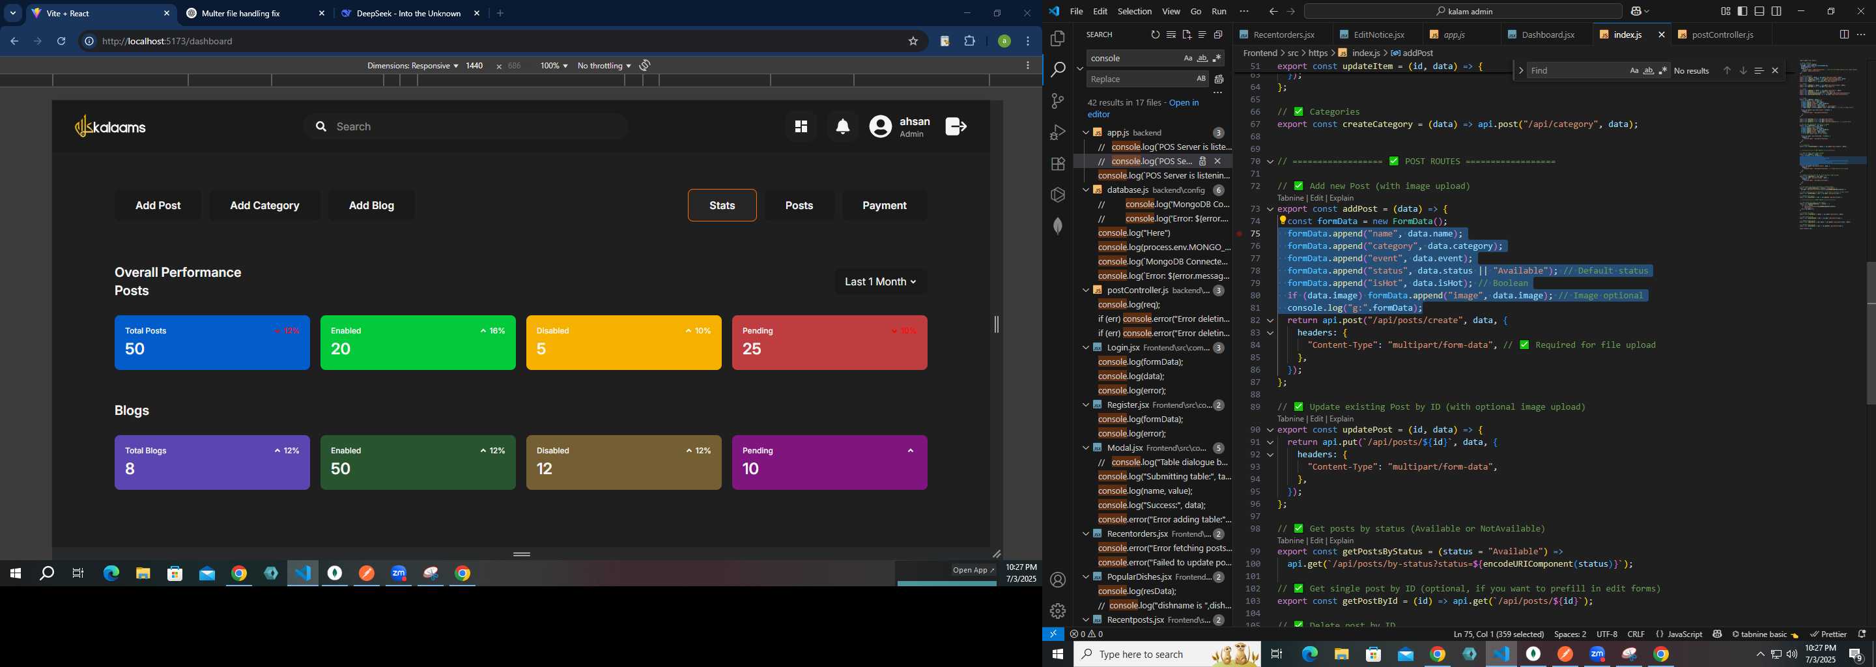This screenshot has width=1876, height=667.
Task: Click the logout icon in Kalaams header
Action: (x=956, y=127)
